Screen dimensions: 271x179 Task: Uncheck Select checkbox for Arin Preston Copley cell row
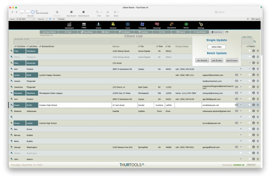pos(250,69)
